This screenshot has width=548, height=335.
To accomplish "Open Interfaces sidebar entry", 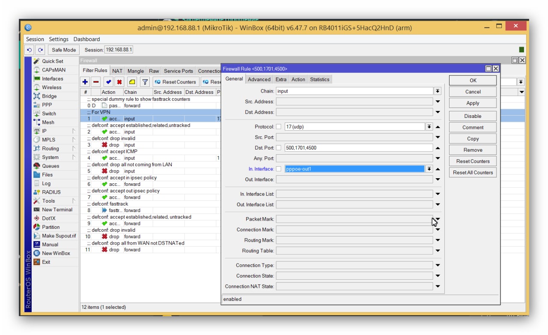I will pyautogui.click(x=52, y=79).
